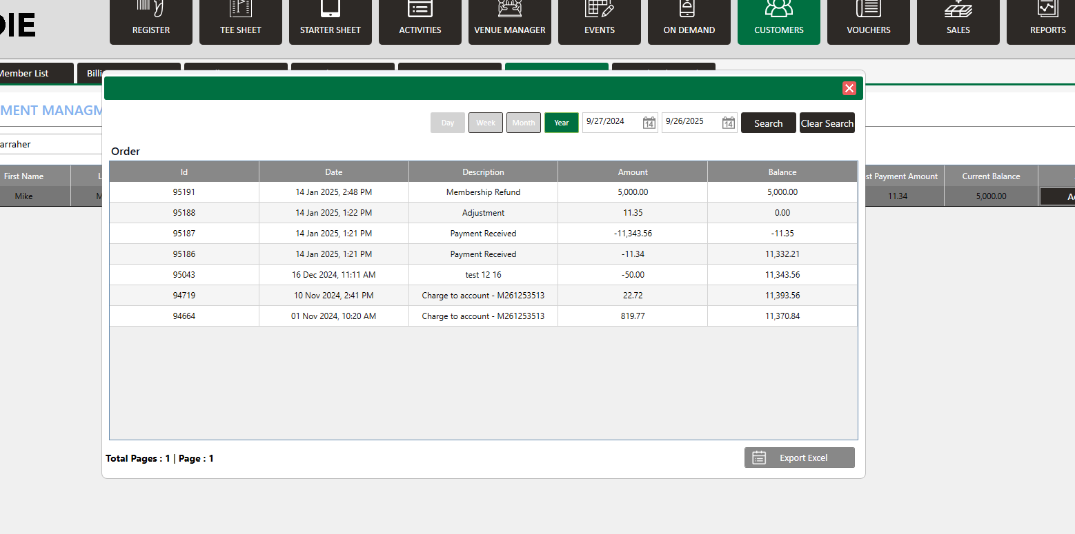Image resolution: width=1075 pixels, height=534 pixels.
Task: Open the Sales module
Action: [x=958, y=22]
